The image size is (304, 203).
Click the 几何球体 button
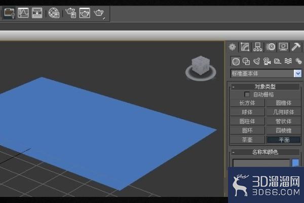283,112
